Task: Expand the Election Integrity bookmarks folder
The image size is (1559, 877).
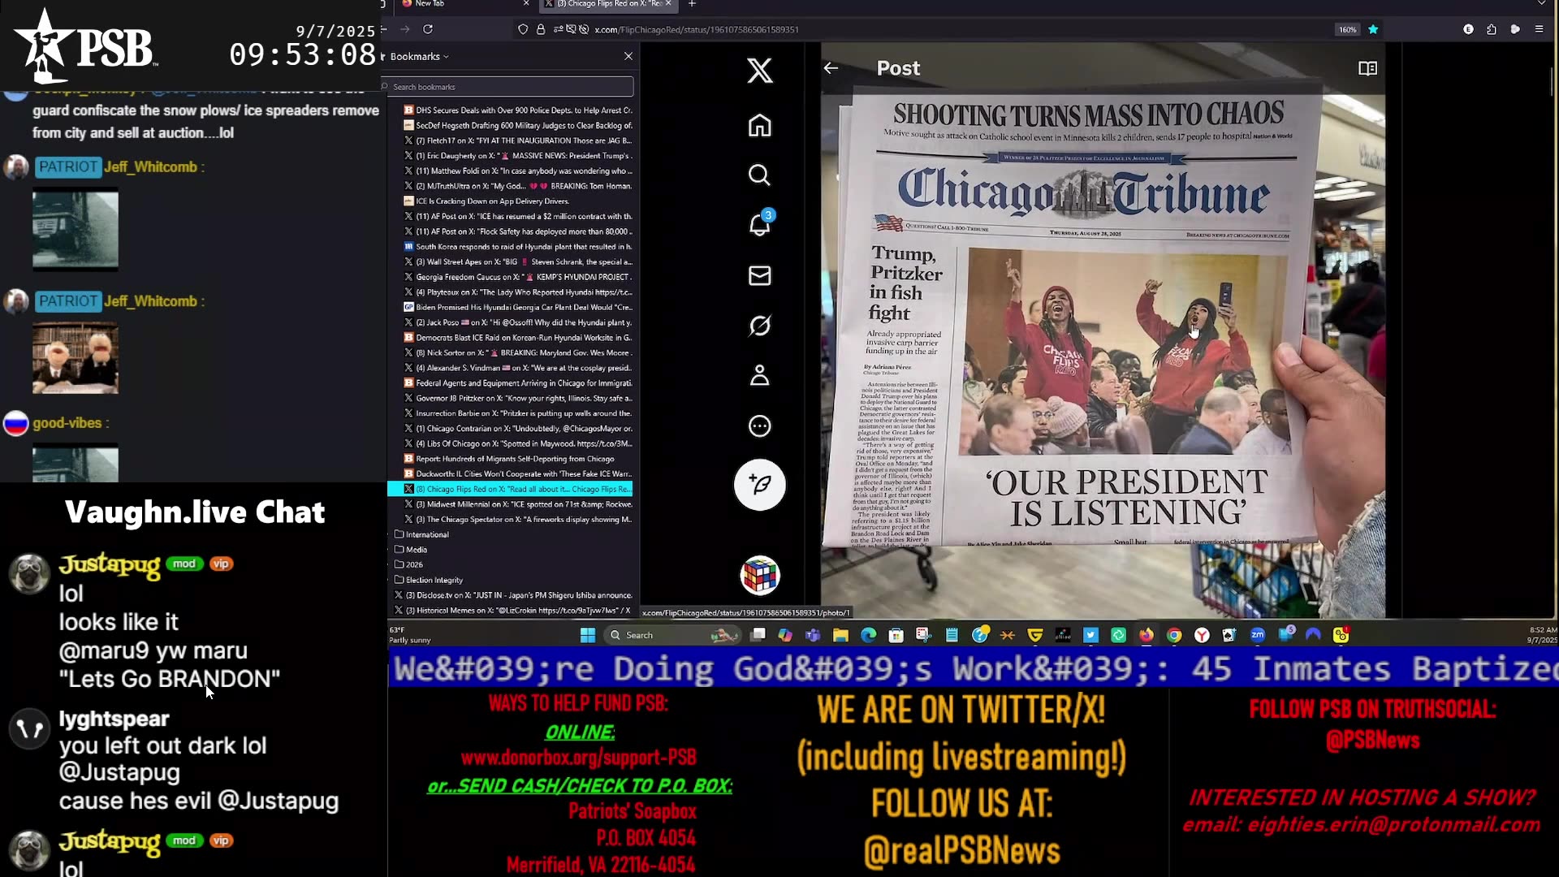Action: pos(434,580)
